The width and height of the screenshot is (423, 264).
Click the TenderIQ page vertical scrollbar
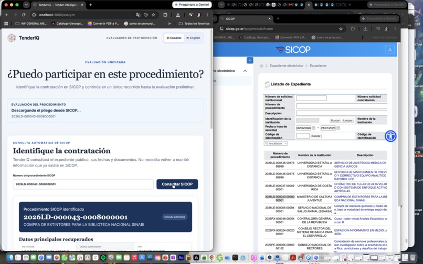pos(211,80)
